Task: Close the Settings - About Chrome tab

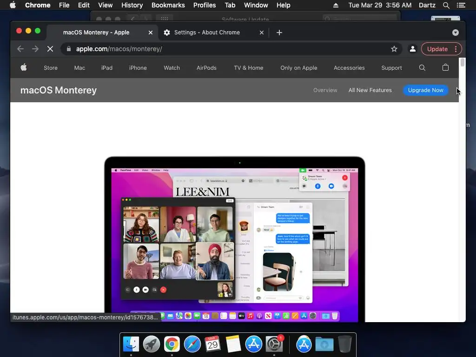Action: [261, 33]
